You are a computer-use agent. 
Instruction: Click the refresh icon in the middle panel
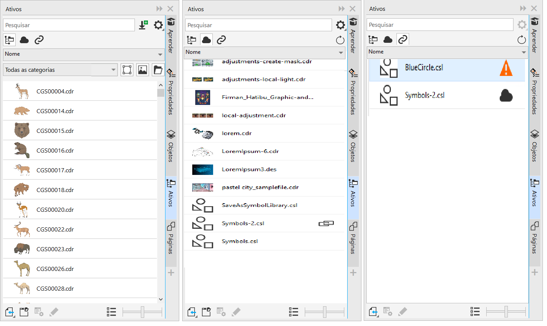point(340,40)
